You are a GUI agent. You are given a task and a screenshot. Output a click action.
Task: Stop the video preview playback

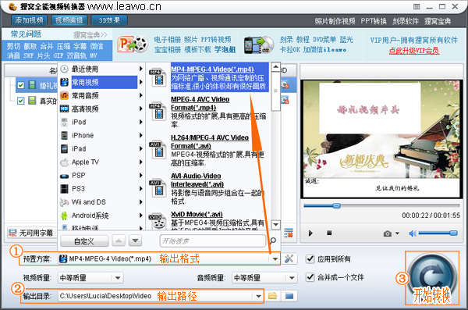329,233
